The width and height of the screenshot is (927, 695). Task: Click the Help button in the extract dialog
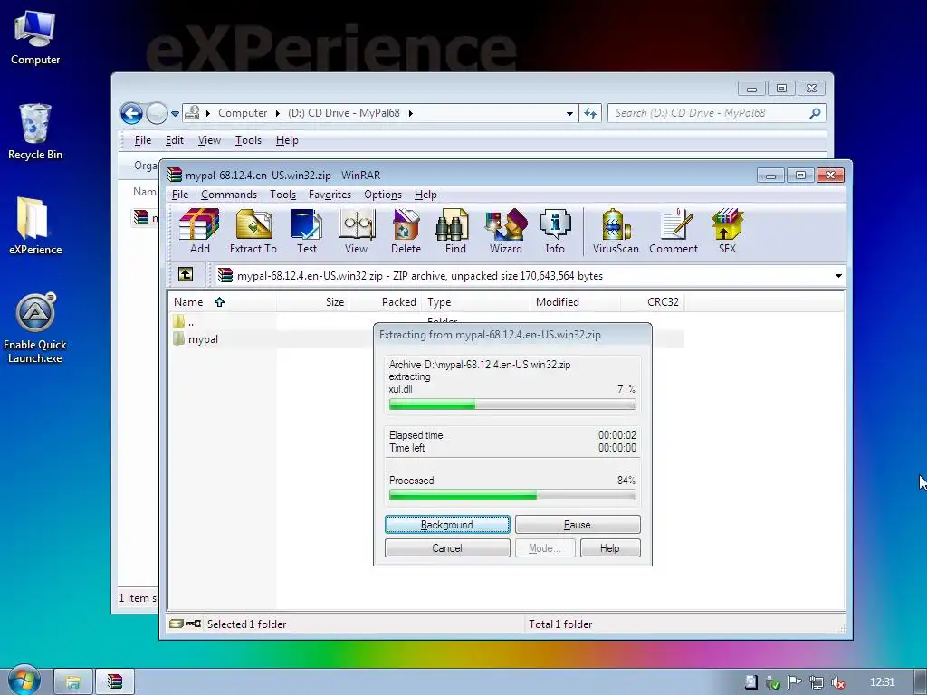click(x=610, y=547)
